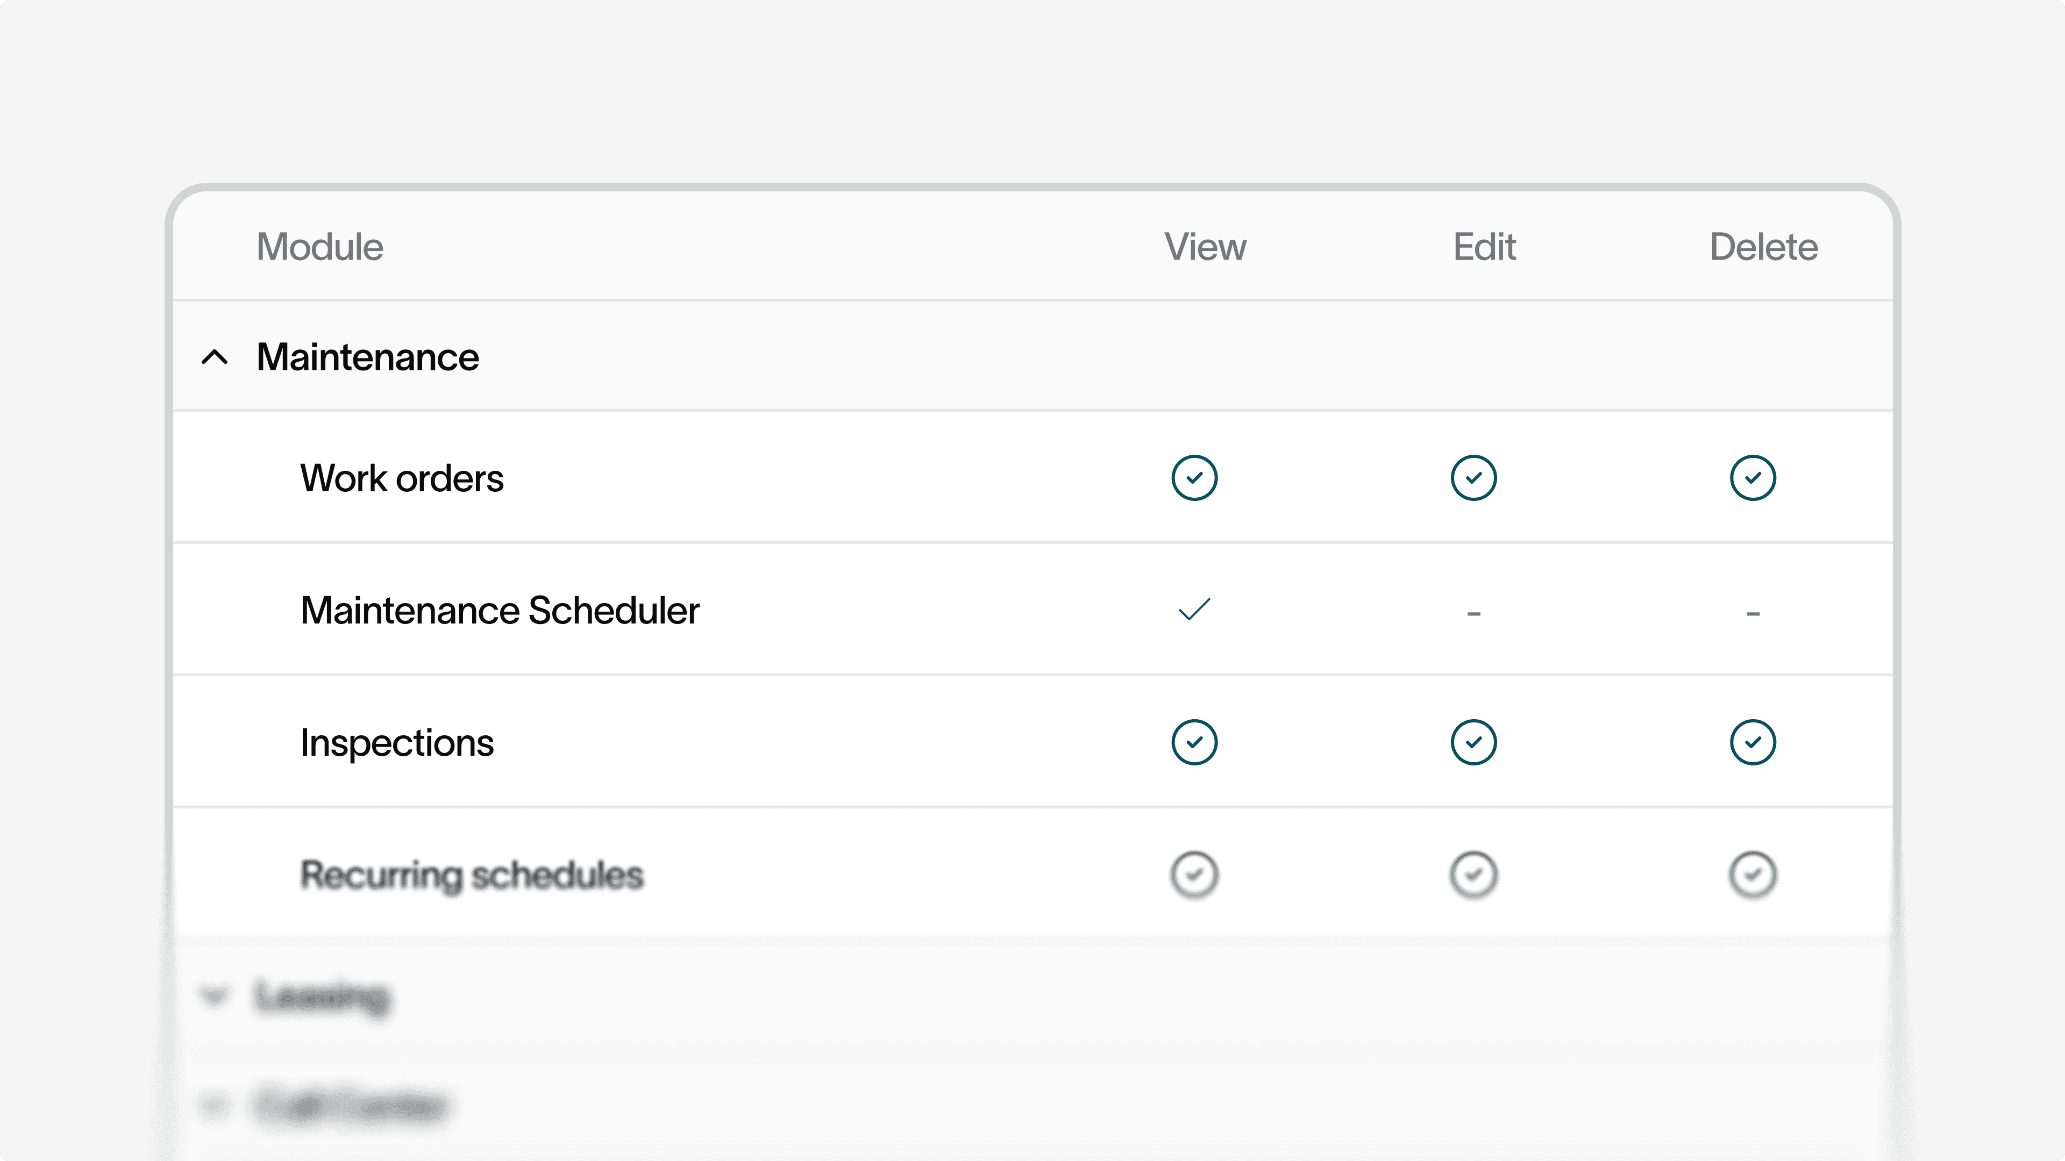
Task: Toggle Inspections Delete permission
Action: 1753,742
